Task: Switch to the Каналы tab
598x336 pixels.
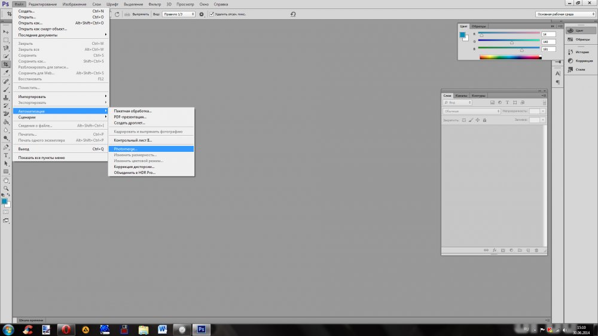Action: 461,96
